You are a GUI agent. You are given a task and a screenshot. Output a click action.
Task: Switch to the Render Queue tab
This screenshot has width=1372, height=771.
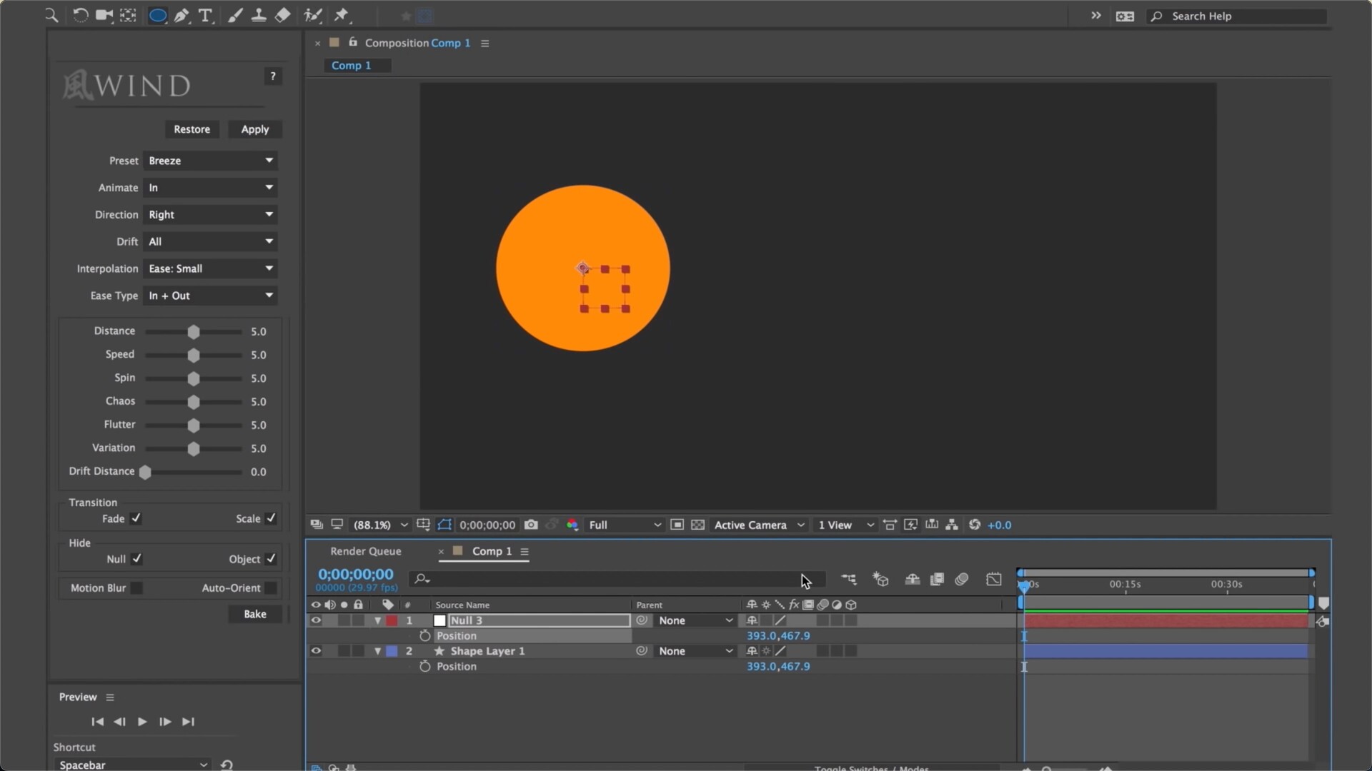[365, 551]
